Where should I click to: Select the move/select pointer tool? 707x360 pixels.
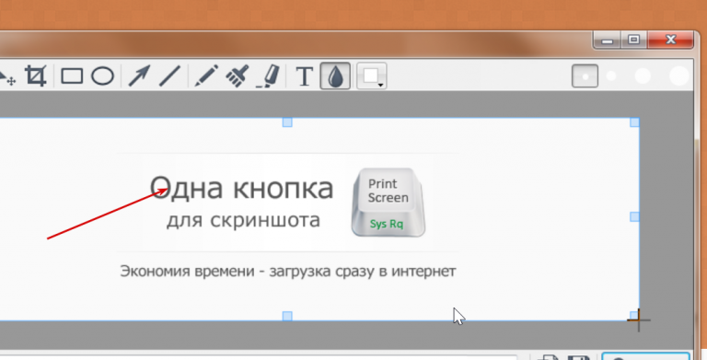(7, 77)
